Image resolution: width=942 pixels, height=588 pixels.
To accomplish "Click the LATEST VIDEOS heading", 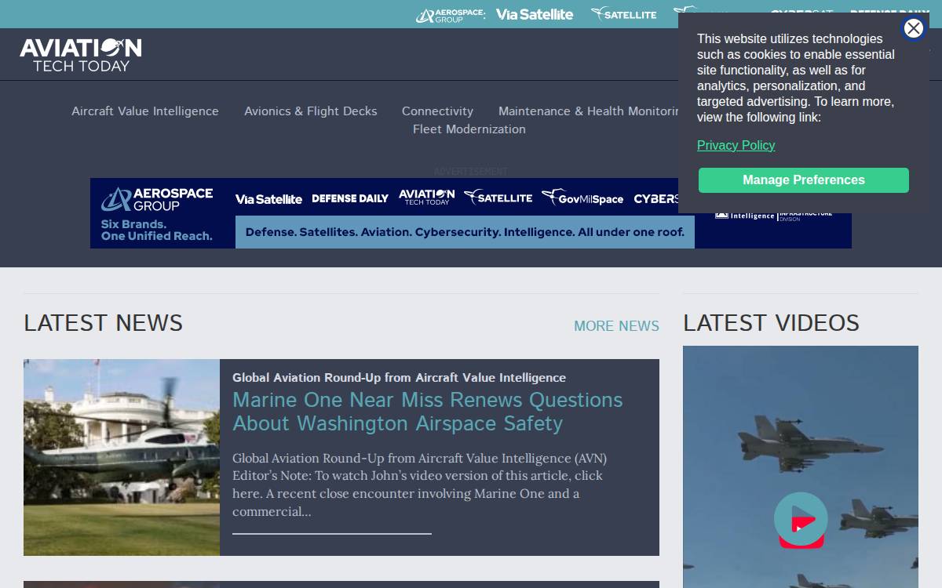I will 771,323.
